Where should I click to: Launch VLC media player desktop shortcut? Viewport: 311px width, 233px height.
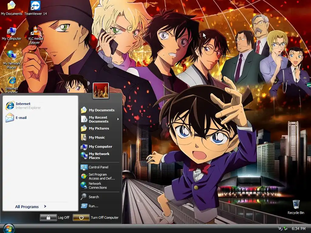35,35
